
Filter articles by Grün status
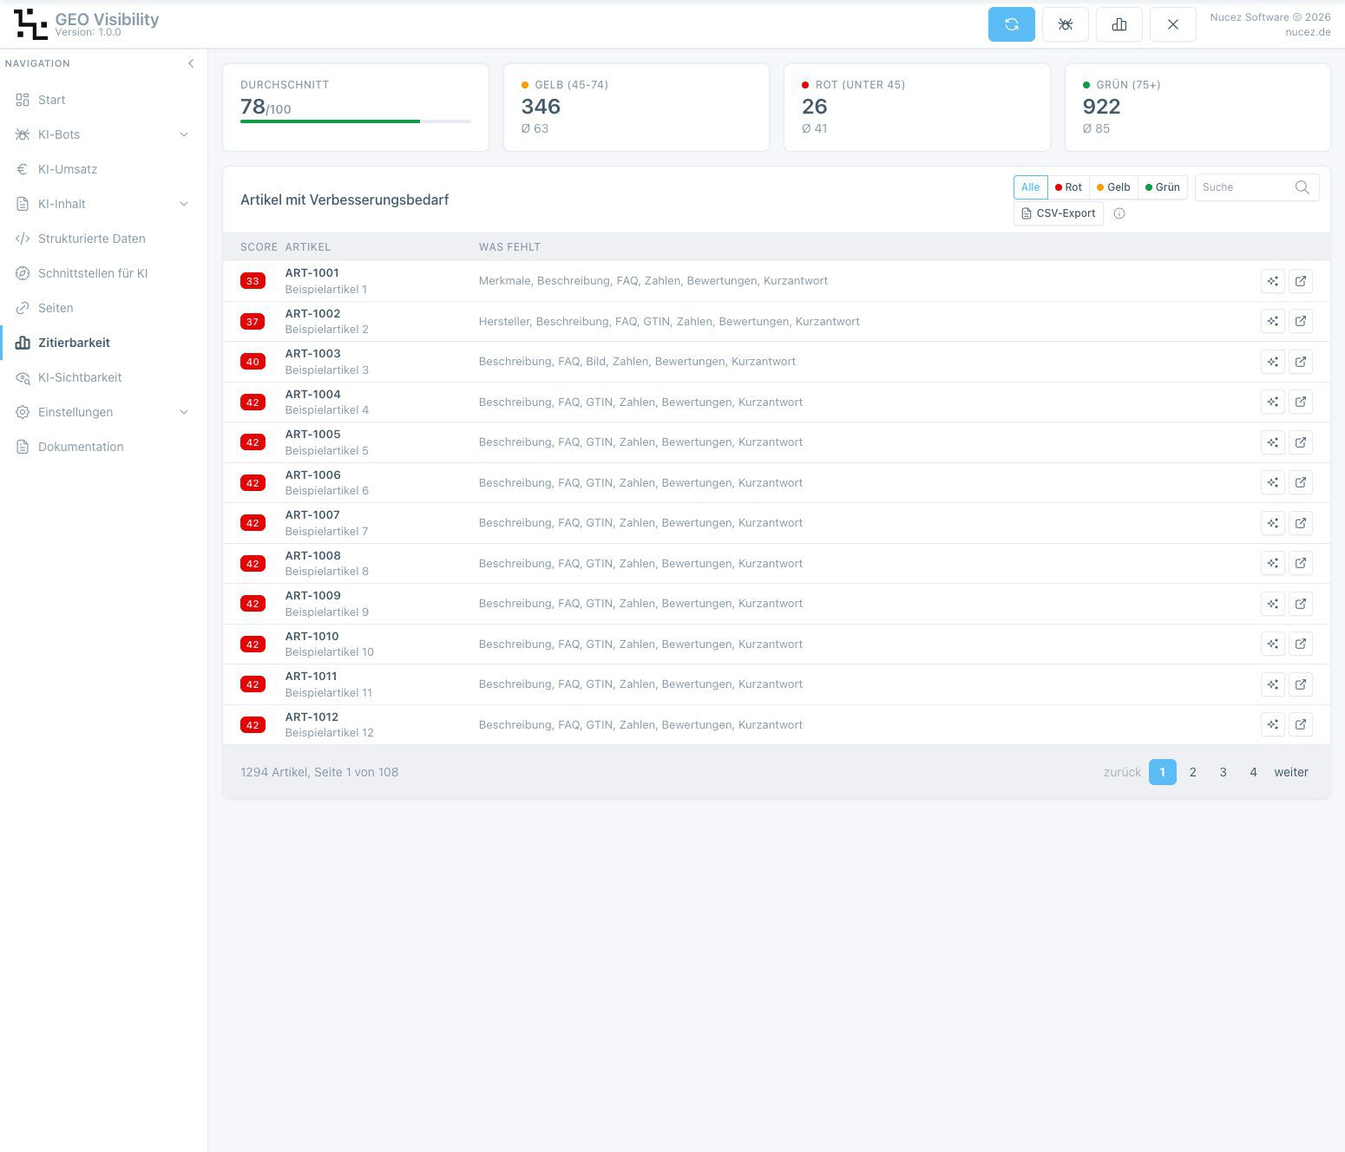click(x=1163, y=187)
